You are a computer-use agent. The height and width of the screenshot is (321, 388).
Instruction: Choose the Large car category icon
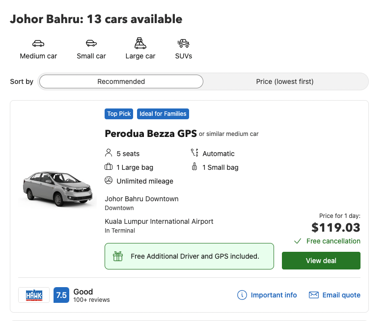point(140,43)
